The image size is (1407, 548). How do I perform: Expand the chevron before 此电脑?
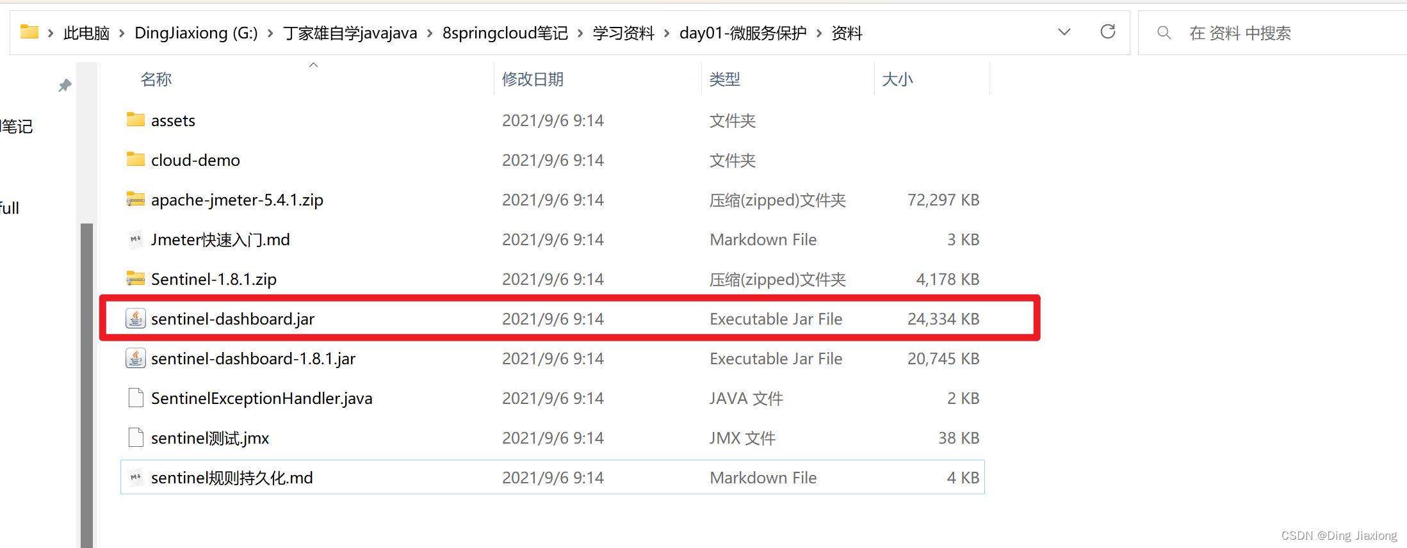pos(51,33)
